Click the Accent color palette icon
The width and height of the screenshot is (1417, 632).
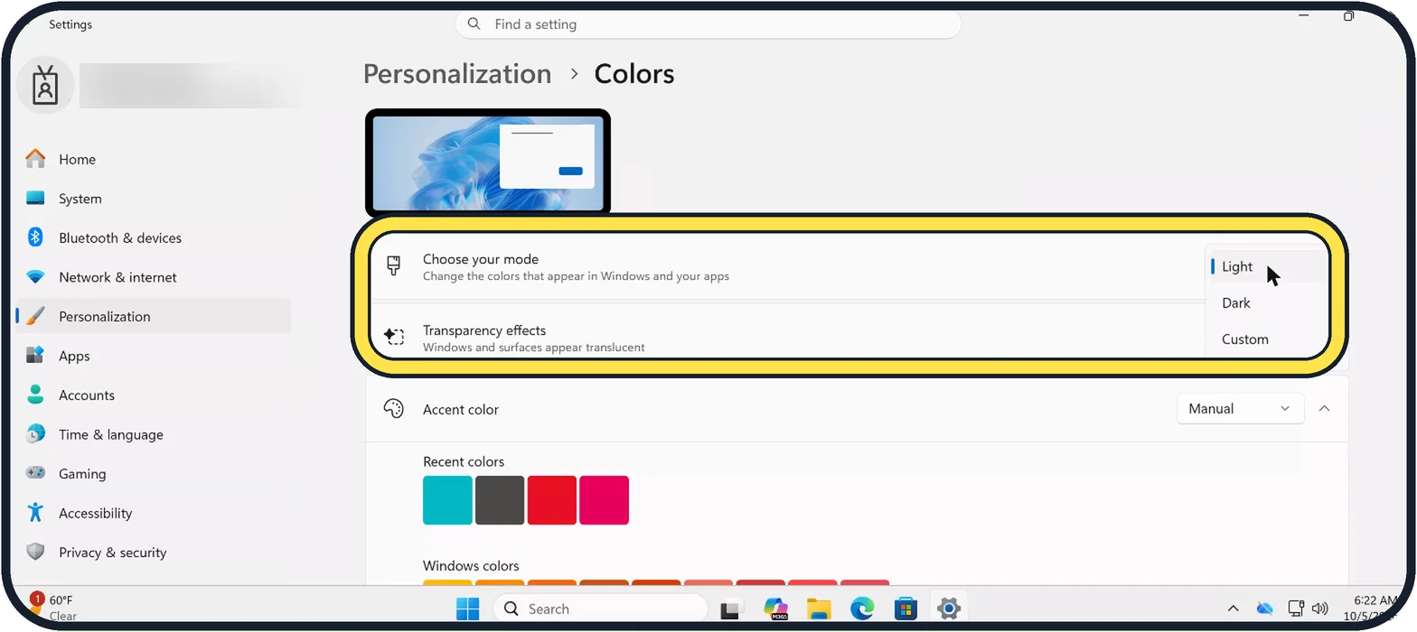pyautogui.click(x=393, y=409)
